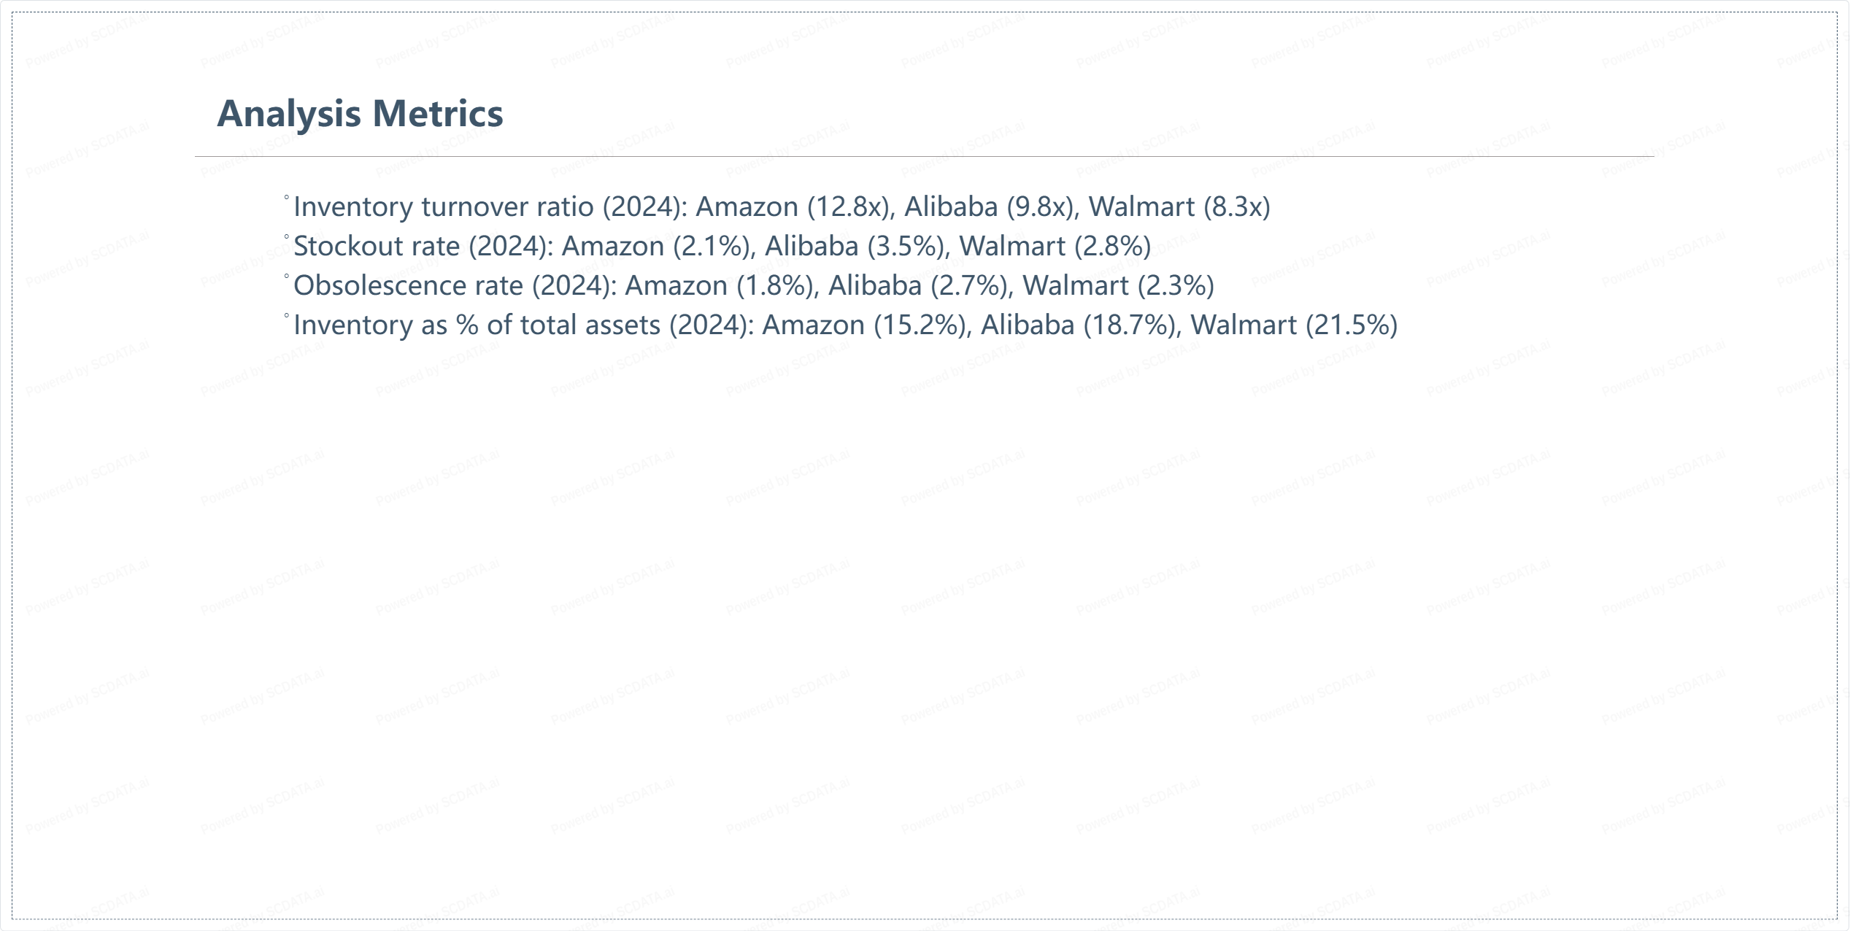Click the bullet marker before Inventory turnover ratio
Screen dimensions: 1850x931
(287, 198)
